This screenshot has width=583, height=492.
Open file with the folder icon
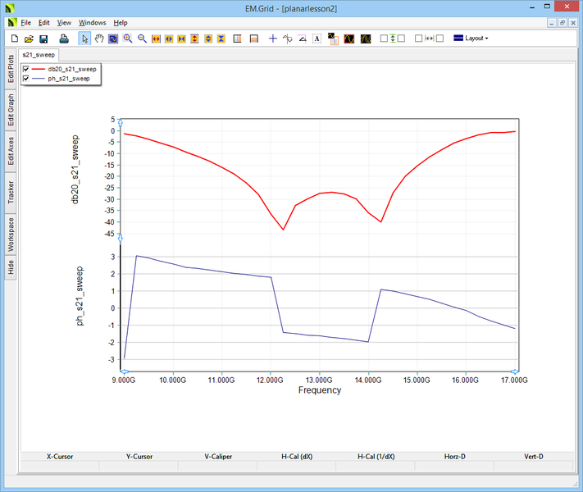click(29, 39)
